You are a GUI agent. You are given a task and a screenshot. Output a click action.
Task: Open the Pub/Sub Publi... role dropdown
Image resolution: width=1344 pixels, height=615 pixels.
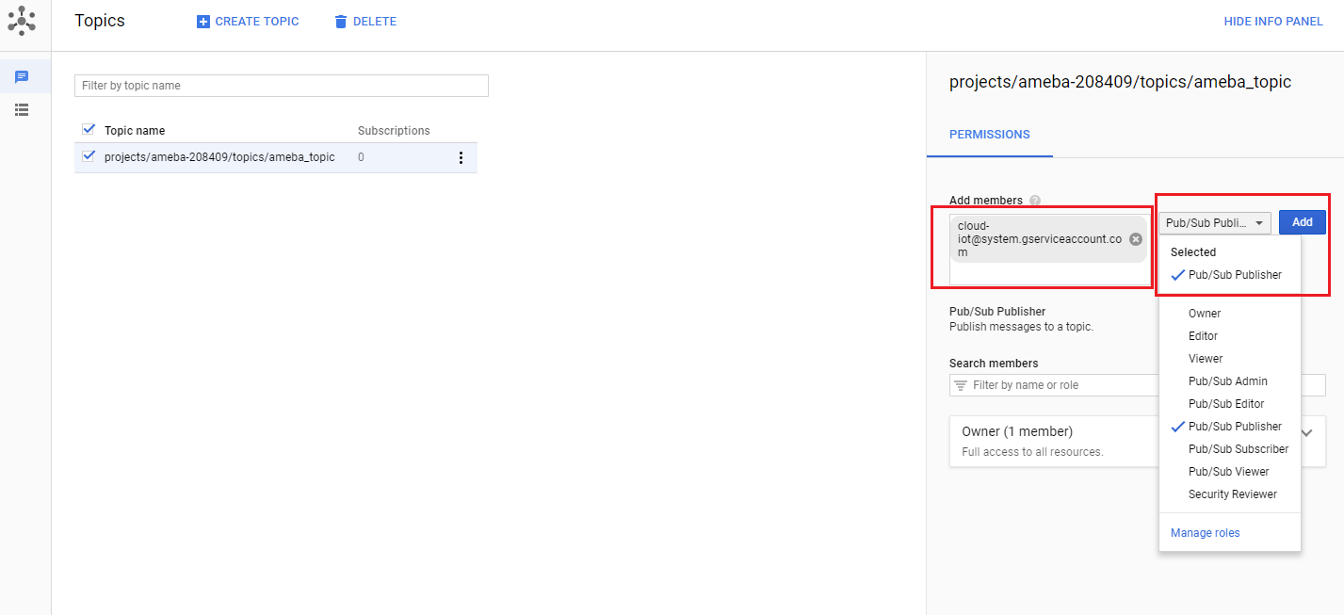(x=1215, y=222)
